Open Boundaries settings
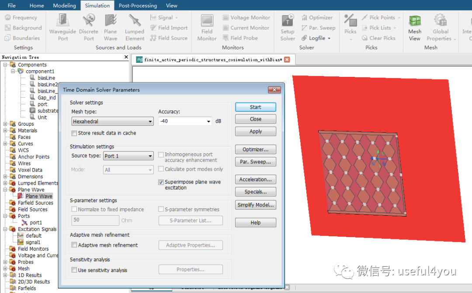This screenshot has width=472, height=293. (x=22, y=38)
